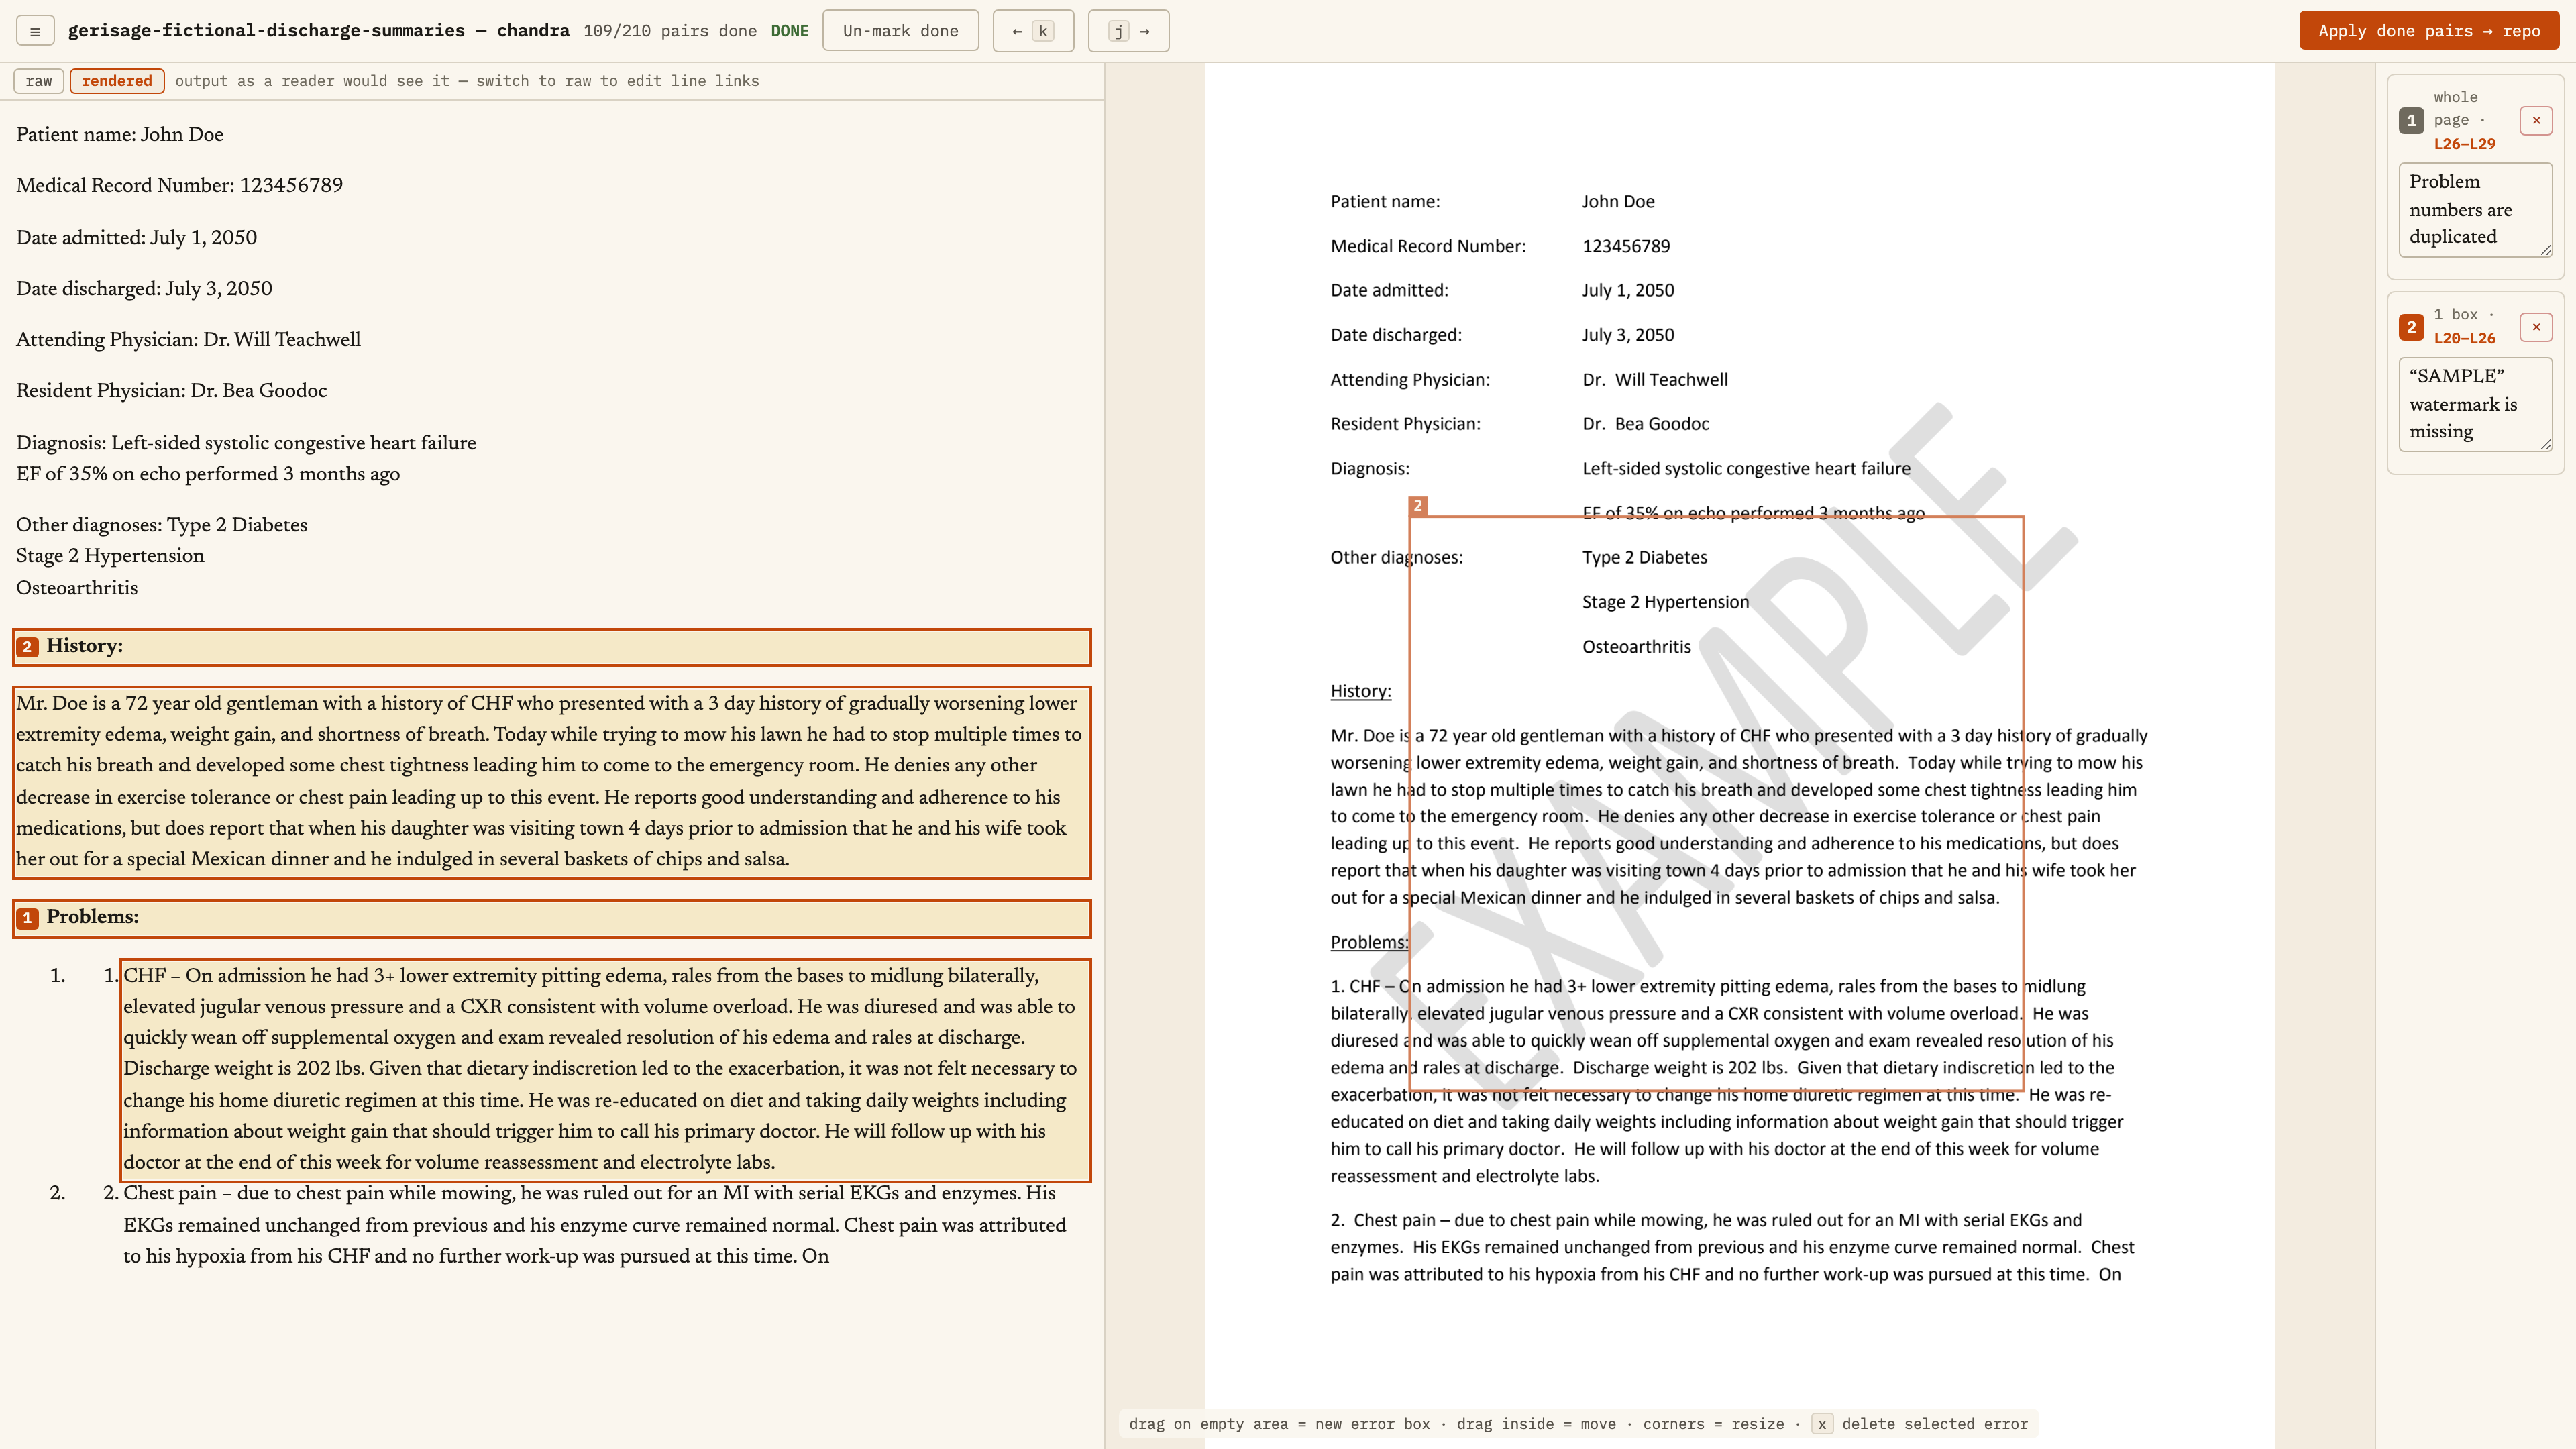Delete error 1 with its × button
Viewport: 2576px width, 1449px height.
click(x=2536, y=120)
